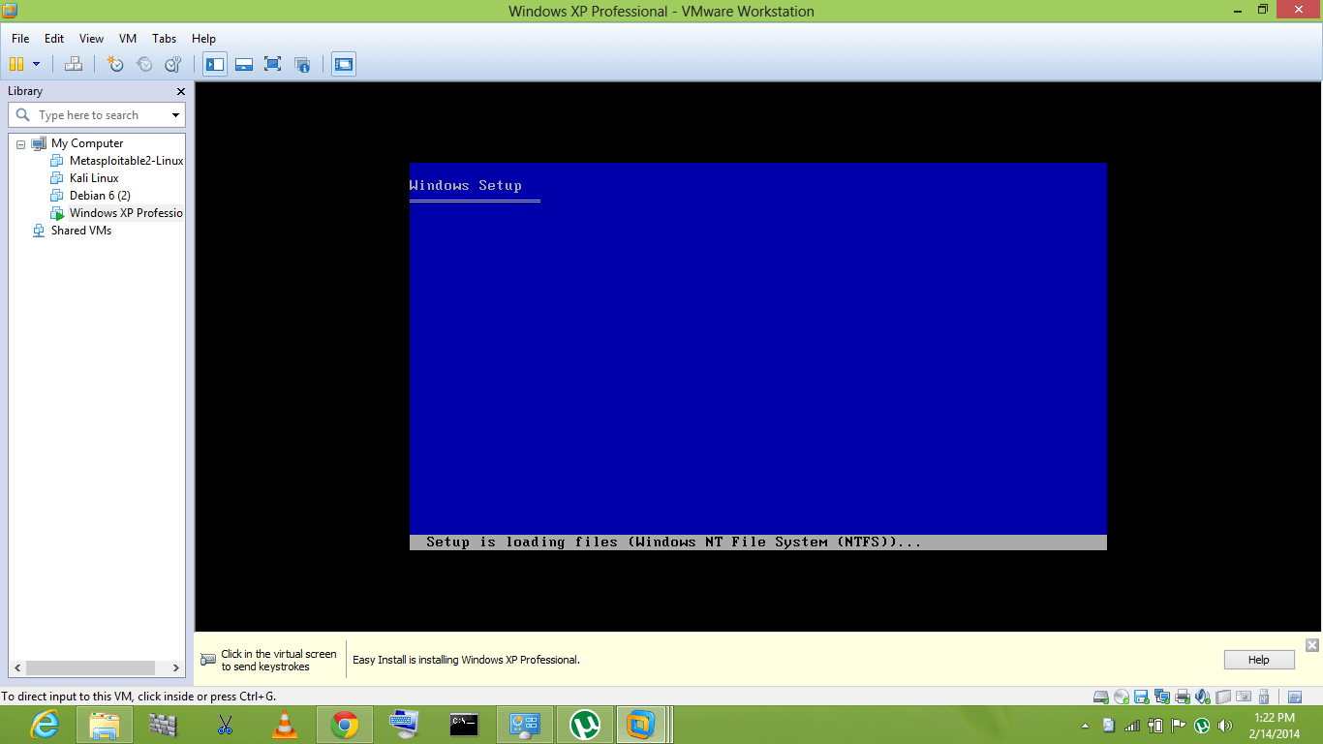This screenshot has width=1323, height=744.
Task: Dismiss the Easy Install message bar
Action: coord(1312,645)
